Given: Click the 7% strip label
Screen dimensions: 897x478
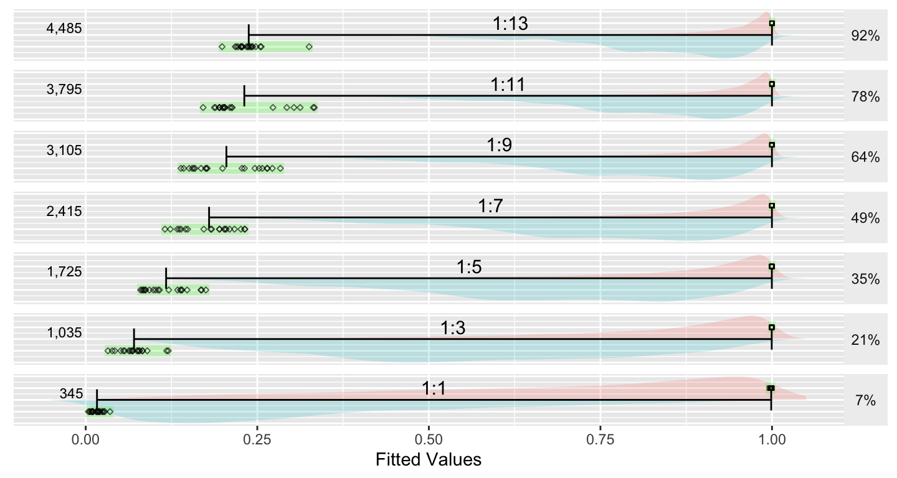Looking at the screenshot, I should tap(866, 401).
